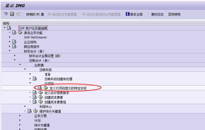
Task: Collapse the 行项目 node
Action: [x=30, y=83]
